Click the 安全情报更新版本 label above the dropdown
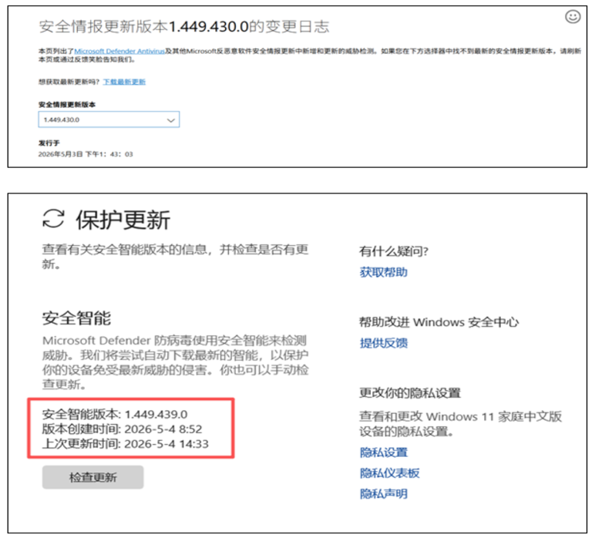 [x=67, y=105]
